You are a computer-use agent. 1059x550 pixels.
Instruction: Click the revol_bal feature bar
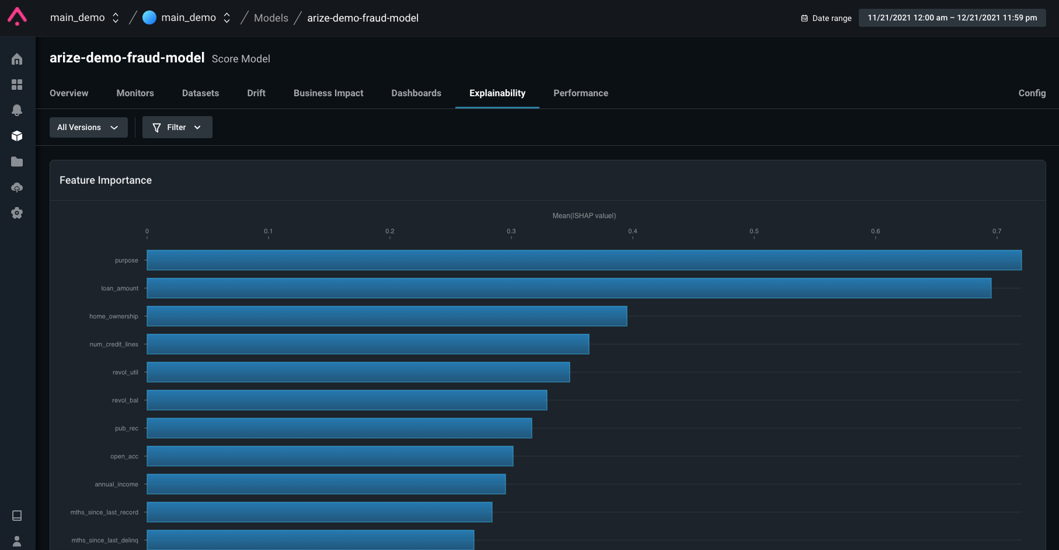pyautogui.click(x=347, y=400)
